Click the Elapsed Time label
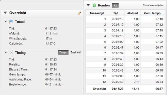The image size is (167, 95). (19, 69)
